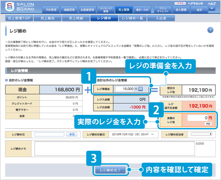Click the ポイント value 38,800 円
This screenshot has width=221, height=180.
71,97
